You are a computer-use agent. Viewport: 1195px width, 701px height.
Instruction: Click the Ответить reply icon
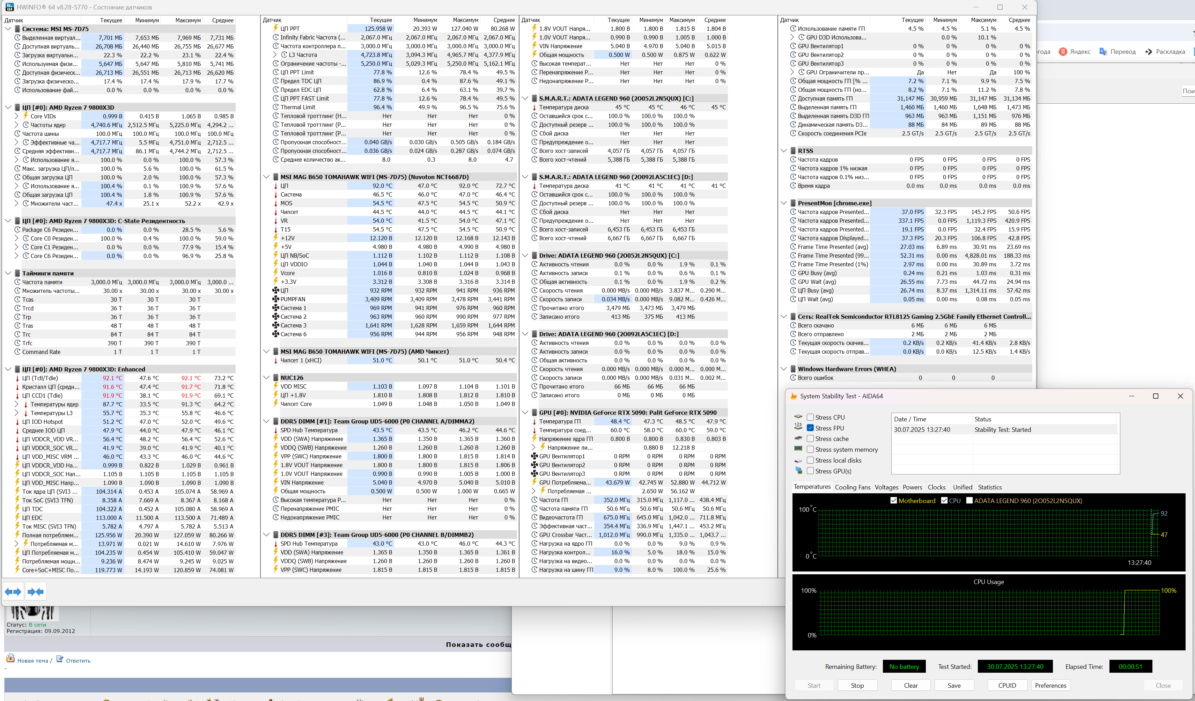point(60,658)
